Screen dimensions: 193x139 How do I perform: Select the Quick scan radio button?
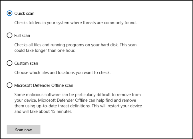click(9, 13)
